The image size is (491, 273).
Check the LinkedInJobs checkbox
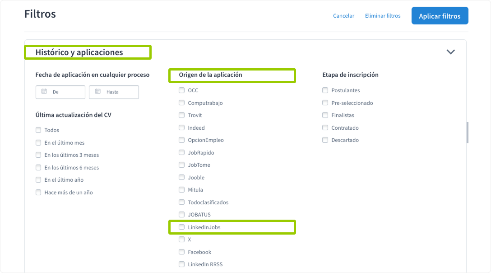tap(182, 227)
